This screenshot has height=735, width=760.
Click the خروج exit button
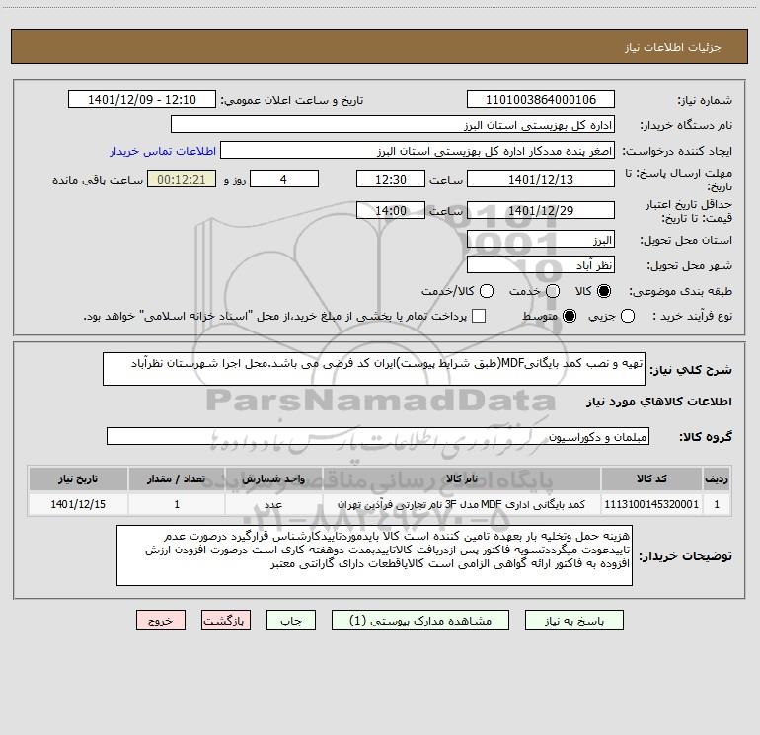point(161,621)
